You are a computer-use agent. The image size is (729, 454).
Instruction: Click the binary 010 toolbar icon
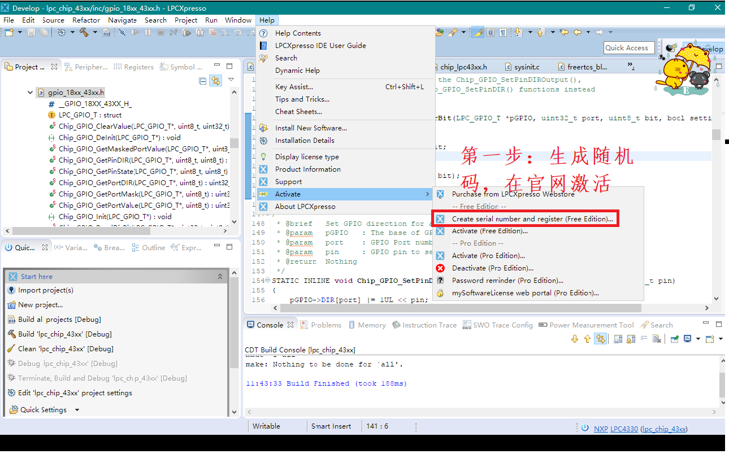click(x=107, y=33)
